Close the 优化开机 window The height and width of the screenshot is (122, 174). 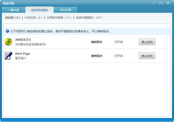point(168,3)
